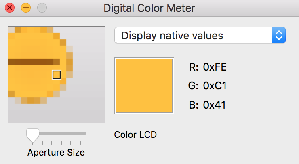The height and width of the screenshot is (164, 299).
Task: Select the red value 0xFE text
Action: coord(215,67)
